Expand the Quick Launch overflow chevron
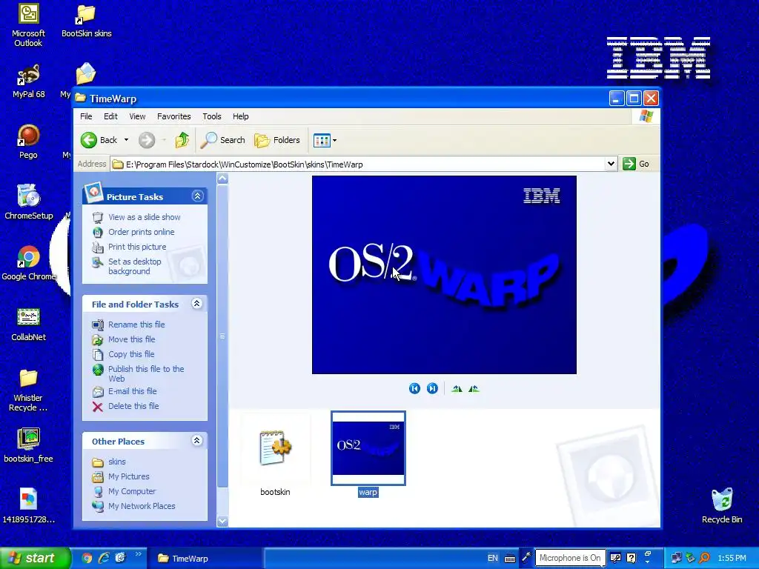 pyautogui.click(x=138, y=554)
